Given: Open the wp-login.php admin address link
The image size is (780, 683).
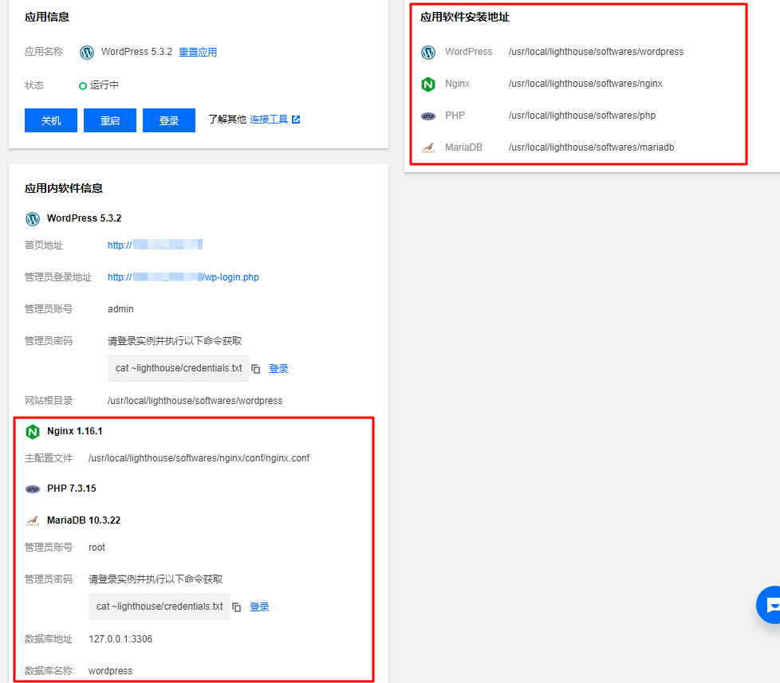Looking at the screenshot, I should 183,277.
